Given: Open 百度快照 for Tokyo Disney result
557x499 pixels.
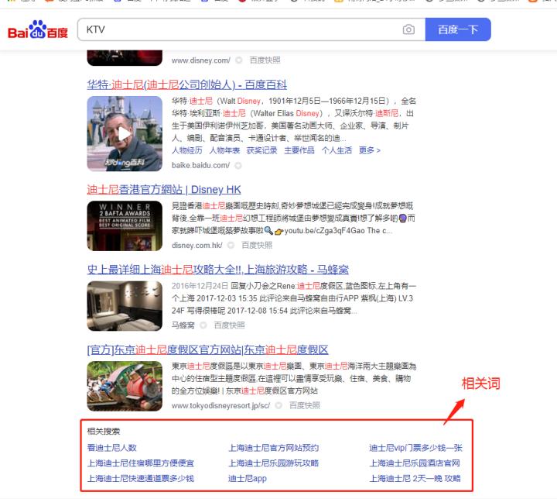Looking at the screenshot, I should [305, 405].
